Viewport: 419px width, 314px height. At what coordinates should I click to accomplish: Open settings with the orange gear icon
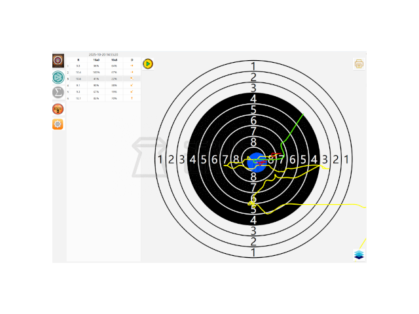(x=58, y=124)
